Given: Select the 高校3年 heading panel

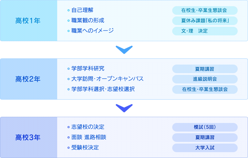Looking at the screenshot, I should click(29, 137).
